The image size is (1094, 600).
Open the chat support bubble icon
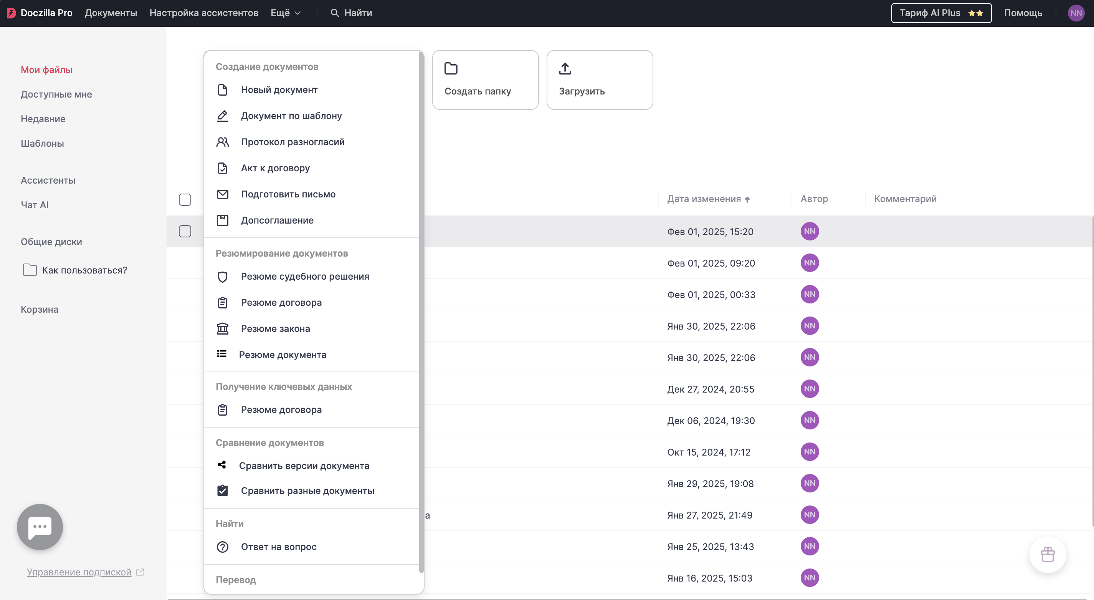tap(40, 527)
